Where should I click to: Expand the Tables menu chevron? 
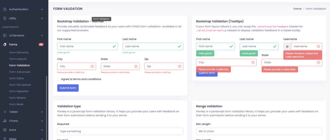point(42,112)
